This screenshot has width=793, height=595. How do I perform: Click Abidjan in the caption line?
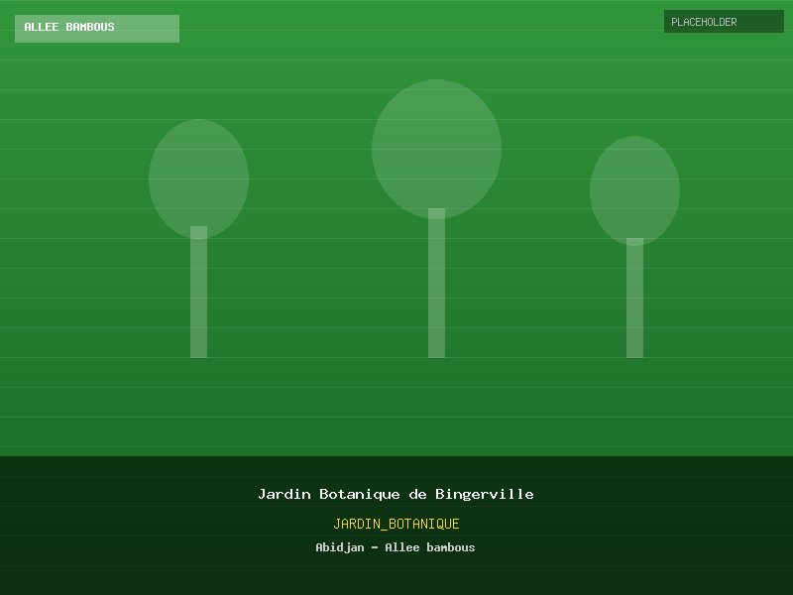[x=340, y=547]
